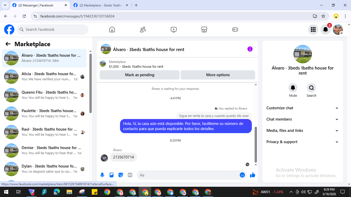
Task: Open Notifications bell with red badge
Action: (x=326, y=29)
